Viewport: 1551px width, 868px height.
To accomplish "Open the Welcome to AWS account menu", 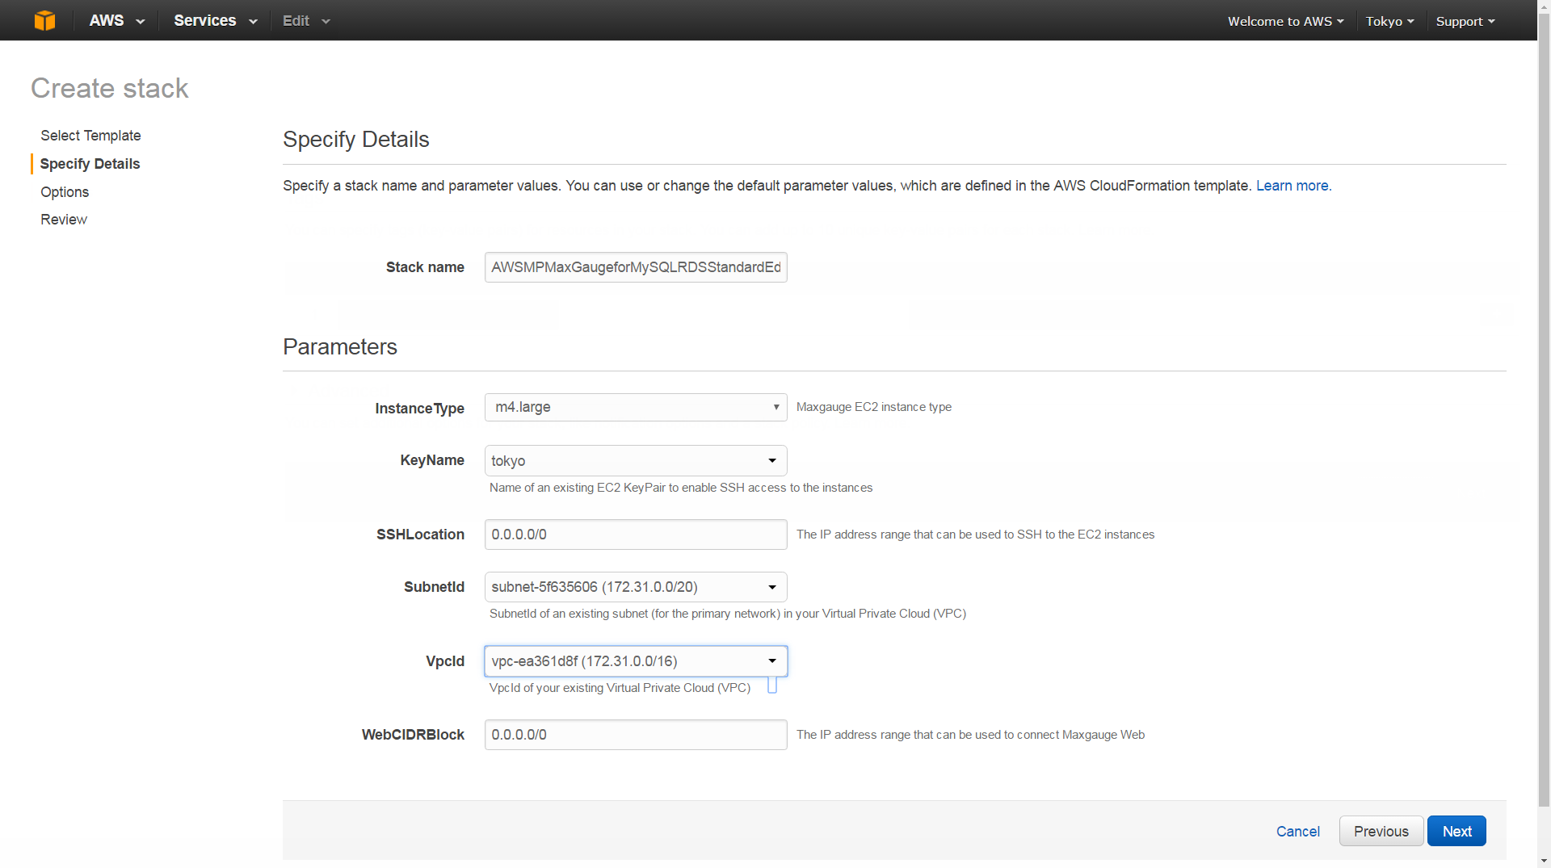I will (1285, 21).
